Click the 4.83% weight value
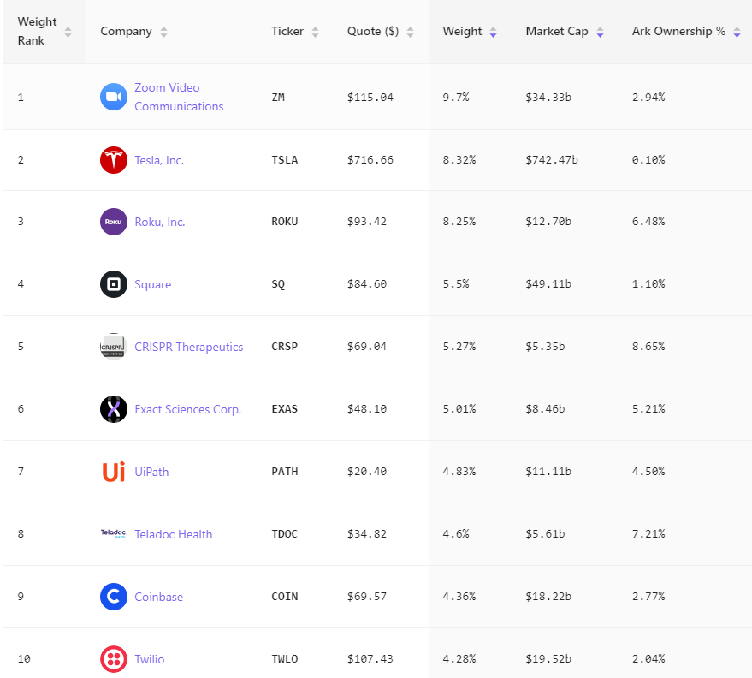 [x=459, y=472]
